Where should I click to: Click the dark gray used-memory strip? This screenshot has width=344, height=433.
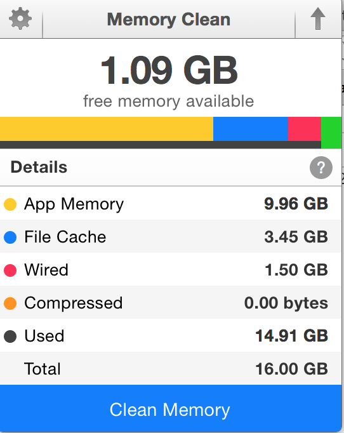161,145
